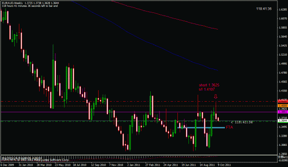This screenshot has width=288, height=167.
Task: Click the 1.3065 price axis label
Action: pos(283,145)
